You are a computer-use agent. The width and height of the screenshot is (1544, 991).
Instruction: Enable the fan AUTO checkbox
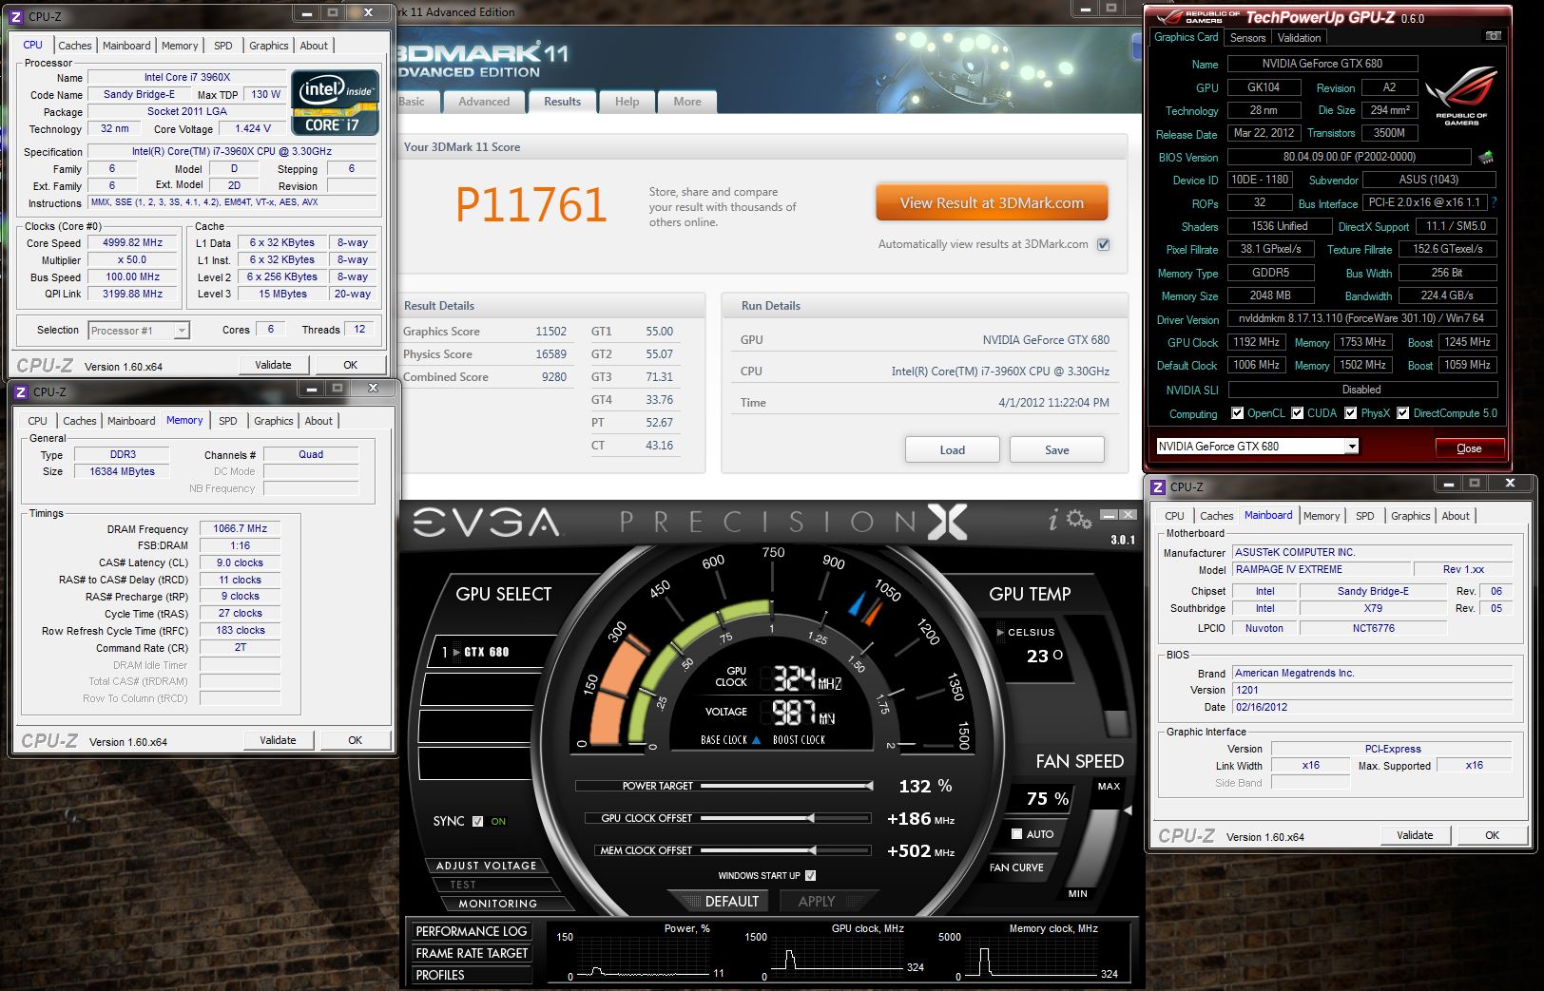1017,834
